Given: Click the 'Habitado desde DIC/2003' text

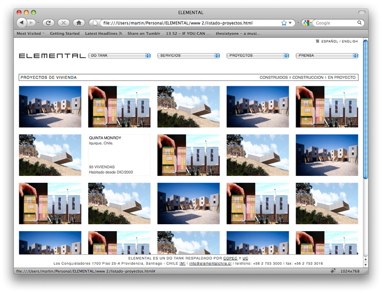Looking at the screenshot, I should [x=111, y=172].
